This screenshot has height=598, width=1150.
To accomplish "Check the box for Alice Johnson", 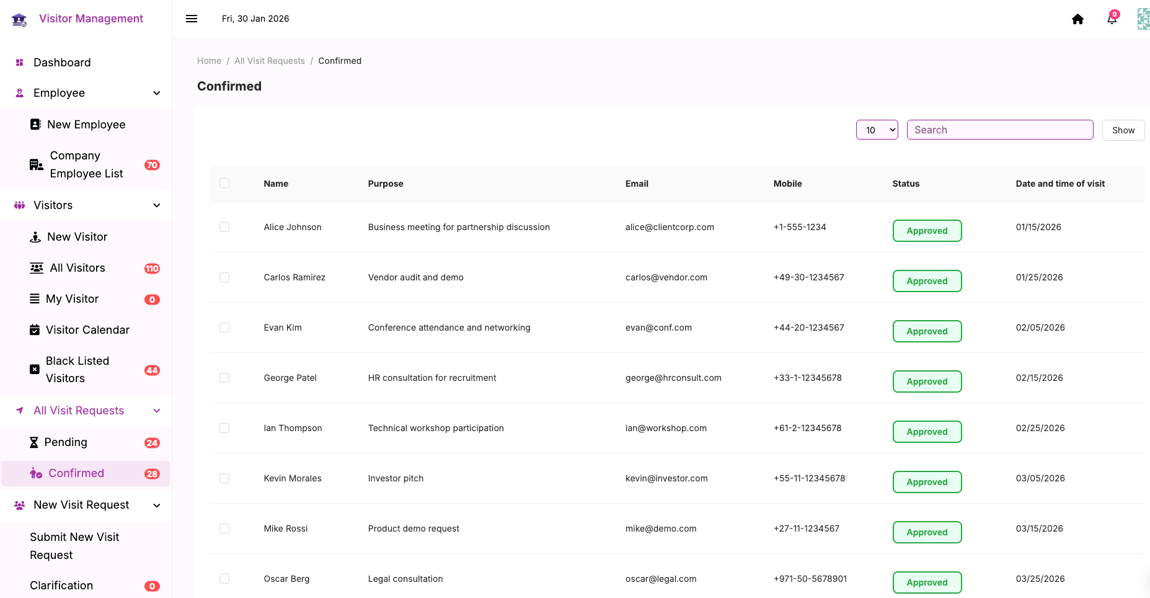I will pos(224,227).
